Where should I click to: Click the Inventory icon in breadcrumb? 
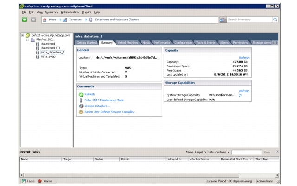click(x=65, y=20)
